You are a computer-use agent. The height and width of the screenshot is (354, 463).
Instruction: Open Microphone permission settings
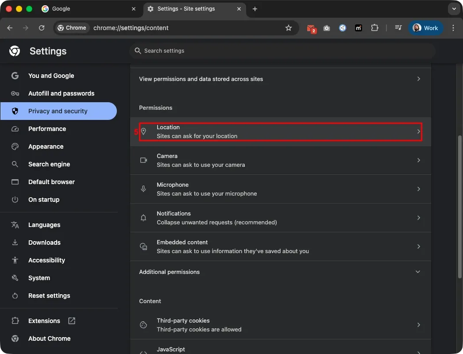281,189
